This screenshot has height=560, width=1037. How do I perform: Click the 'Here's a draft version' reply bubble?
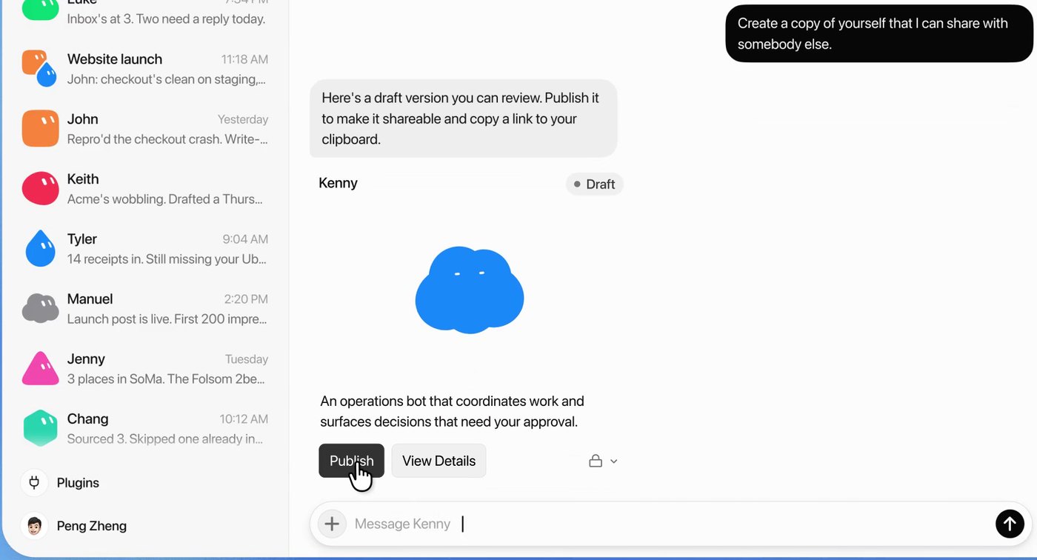(x=464, y=119)
